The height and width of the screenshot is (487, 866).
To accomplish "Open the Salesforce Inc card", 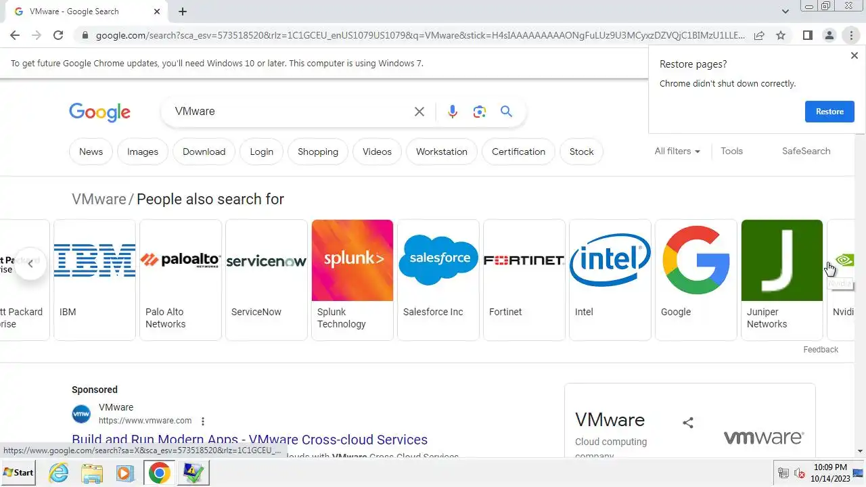I will pos(438,280).
